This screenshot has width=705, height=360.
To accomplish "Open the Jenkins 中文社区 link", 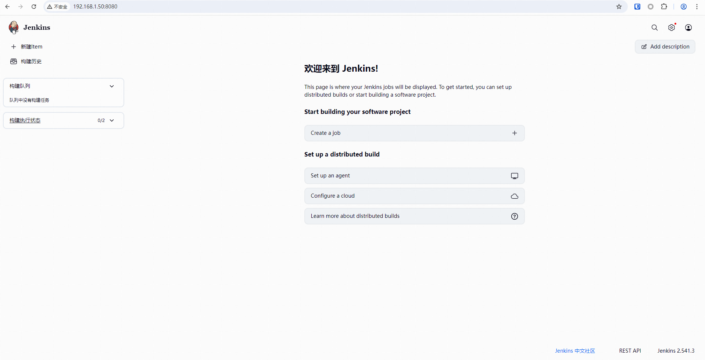I will pos(575,351).
